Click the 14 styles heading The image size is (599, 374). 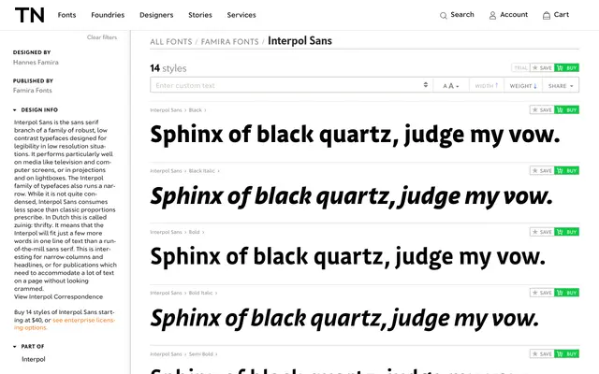click(168, 68)
